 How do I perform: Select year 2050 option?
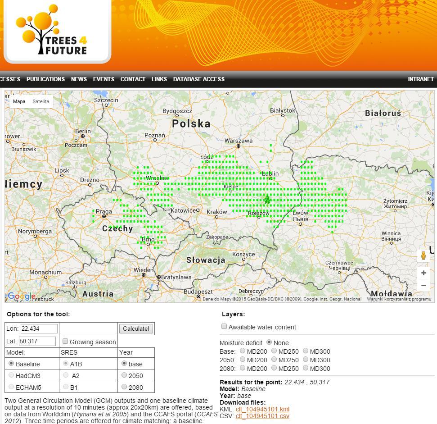click(124, 375)
